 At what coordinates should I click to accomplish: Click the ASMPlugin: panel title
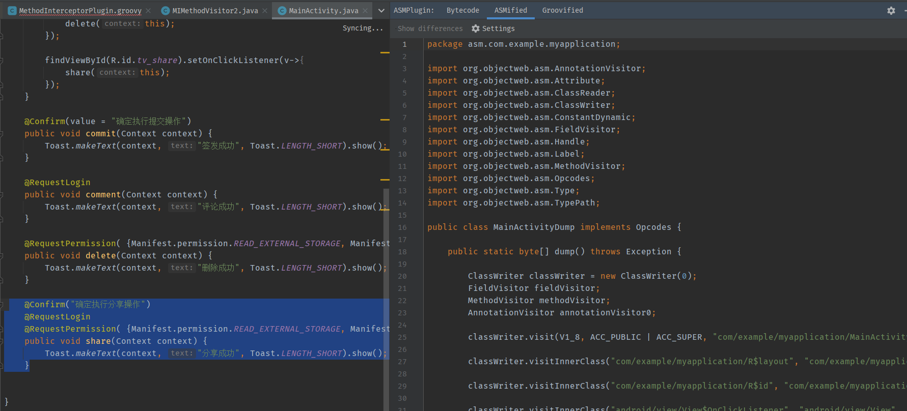(x=414, y=10)
